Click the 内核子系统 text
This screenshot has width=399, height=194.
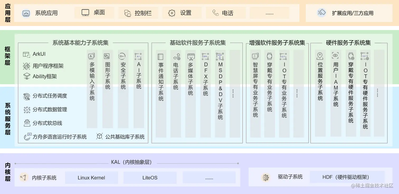pos(44,178)
